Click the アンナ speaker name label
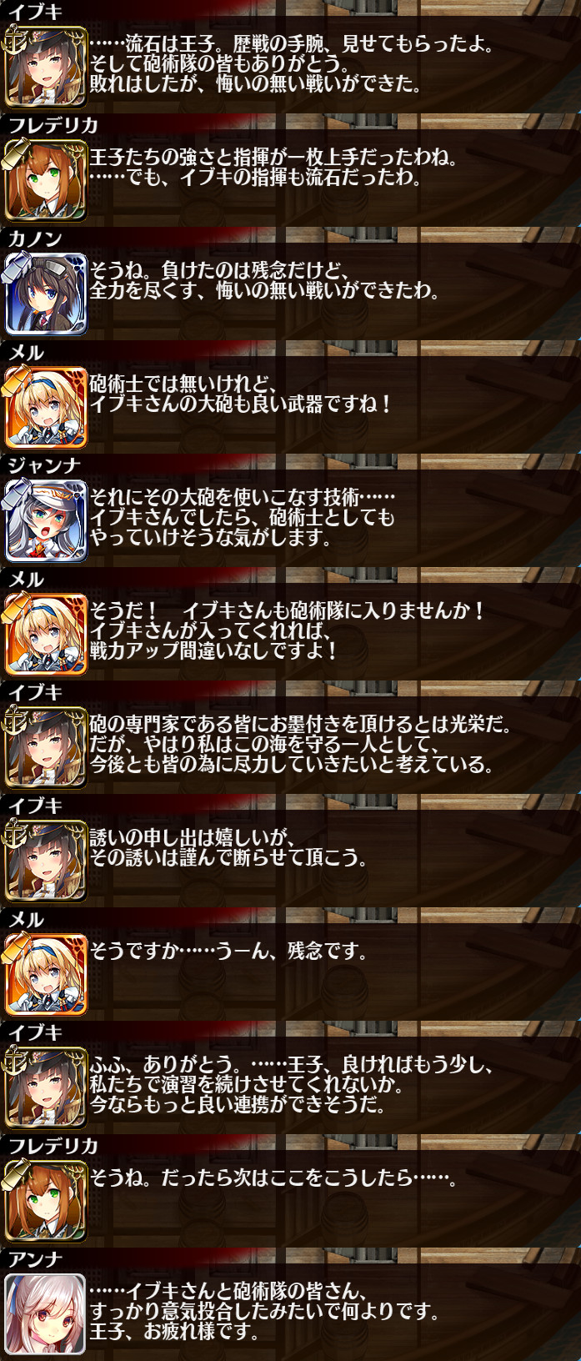The height and width of the screenshot is (1361, 581). pos(34,1259)
